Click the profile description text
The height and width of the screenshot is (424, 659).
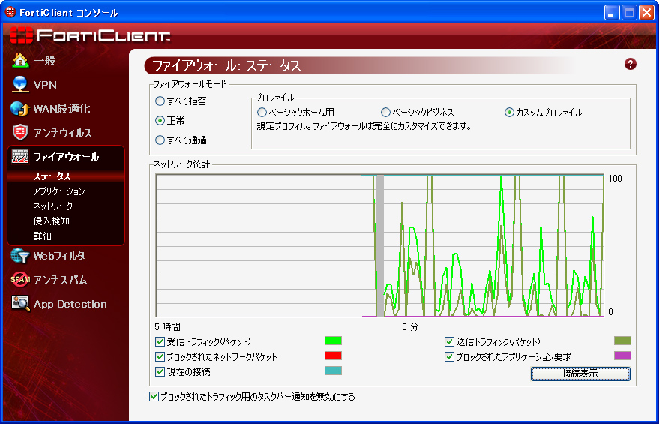pos(364,126)
